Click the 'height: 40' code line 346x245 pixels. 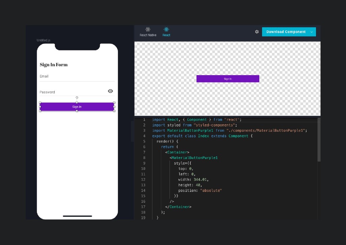click(190, 185)
